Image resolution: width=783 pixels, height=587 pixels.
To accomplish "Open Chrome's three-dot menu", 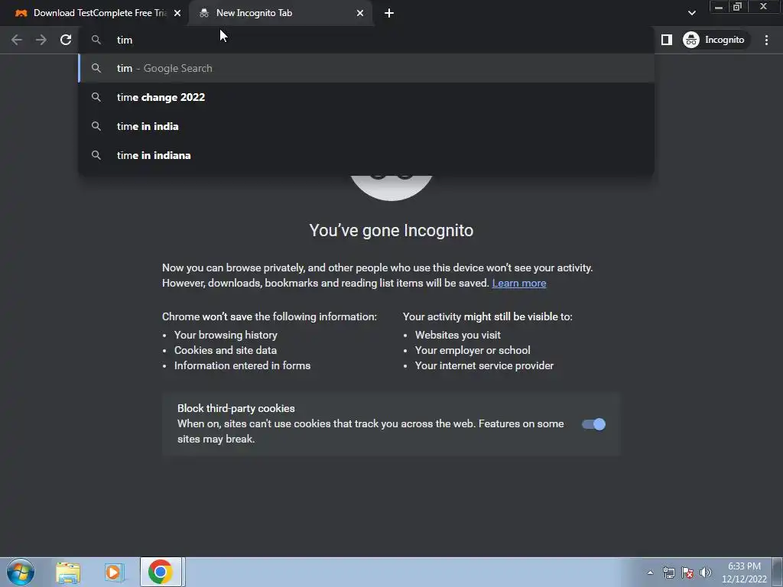I will tap(766, 40).
